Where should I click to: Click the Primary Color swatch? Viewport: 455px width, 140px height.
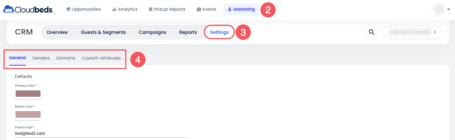28,94
